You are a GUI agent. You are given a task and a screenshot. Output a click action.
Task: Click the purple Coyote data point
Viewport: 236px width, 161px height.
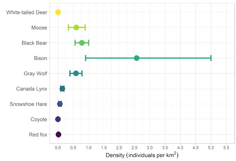(58, 119)
